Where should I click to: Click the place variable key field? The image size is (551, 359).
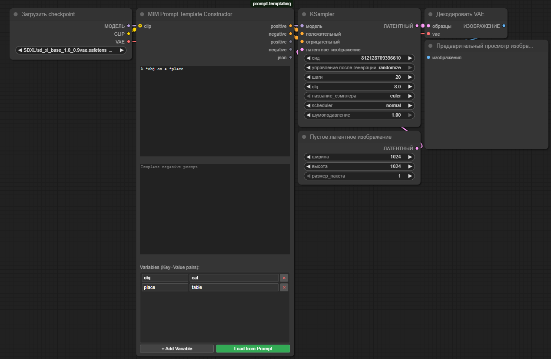(165, 287)
